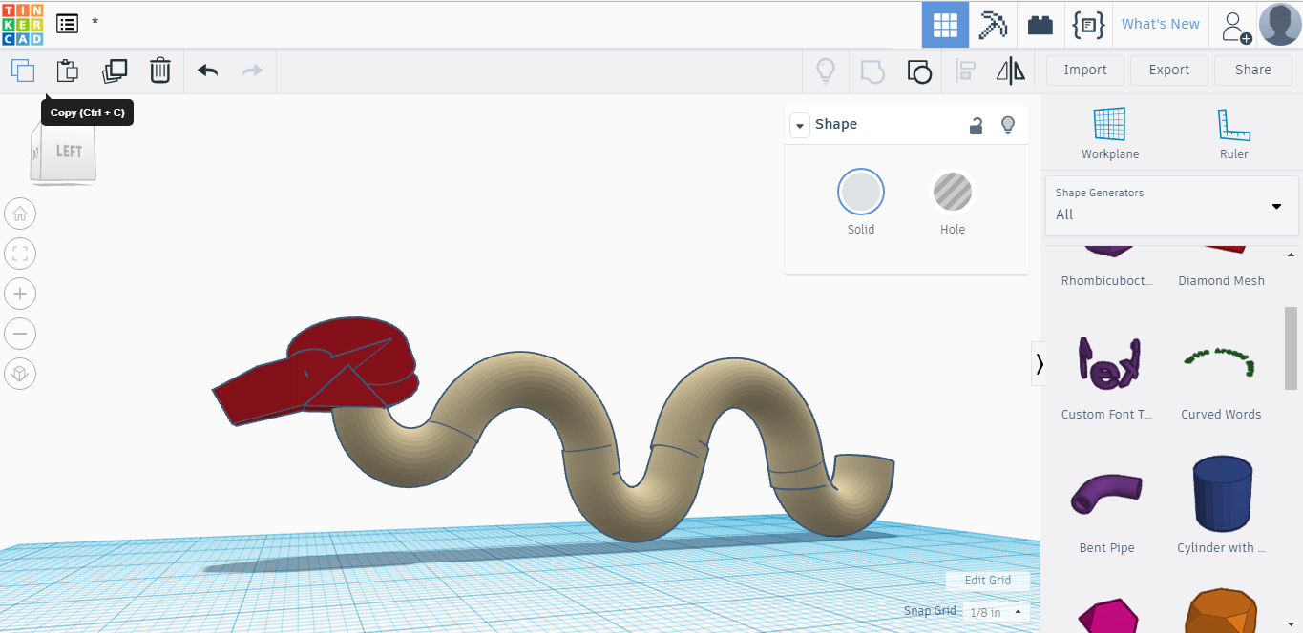Open the Bricks mode
The height and width of the screenshot is (633, 1303).
click(1040, 25)
